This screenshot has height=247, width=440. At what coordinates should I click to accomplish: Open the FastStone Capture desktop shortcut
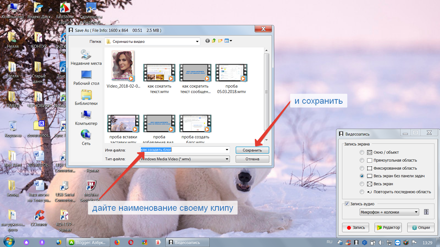tap(65, 13)
